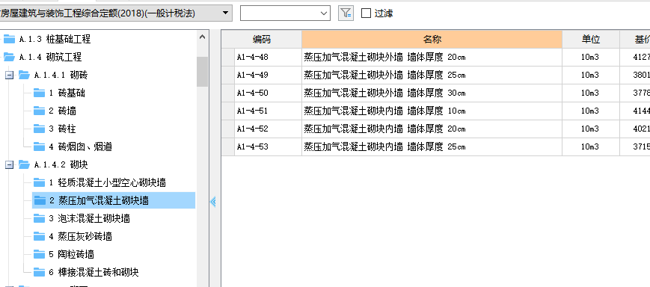Click name 蒸压加气混凝土砌块内墙 墙体厚度 20cm
The width and height of the screenshot is (650, 287).
(x=432, y=129)
